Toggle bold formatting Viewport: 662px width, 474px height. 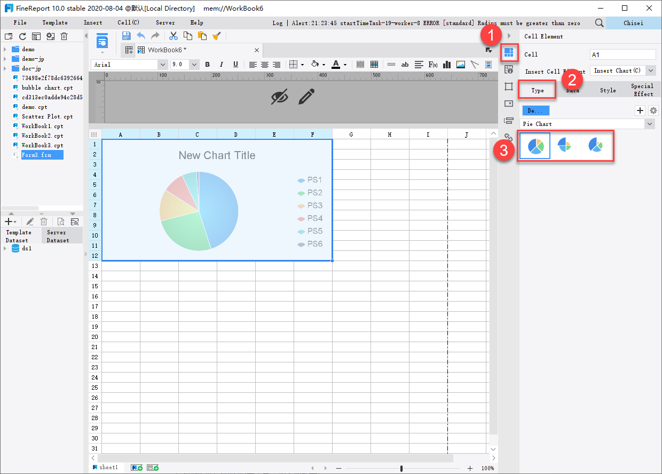pos(207,64)
